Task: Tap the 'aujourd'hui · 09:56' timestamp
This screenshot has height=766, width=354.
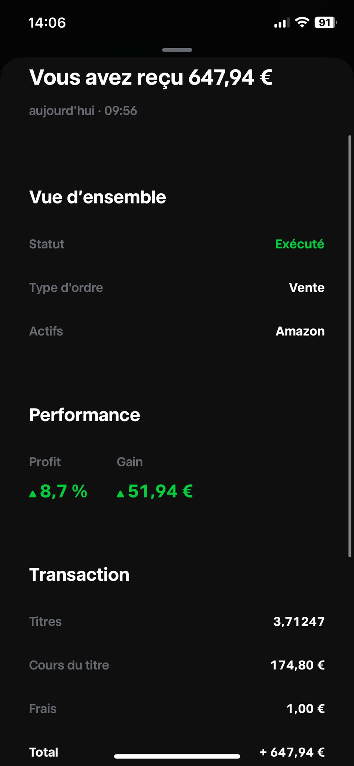Action: tap(83, 111)
